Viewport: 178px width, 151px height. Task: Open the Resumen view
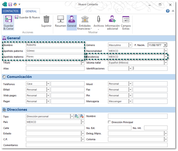pos(60,20)
